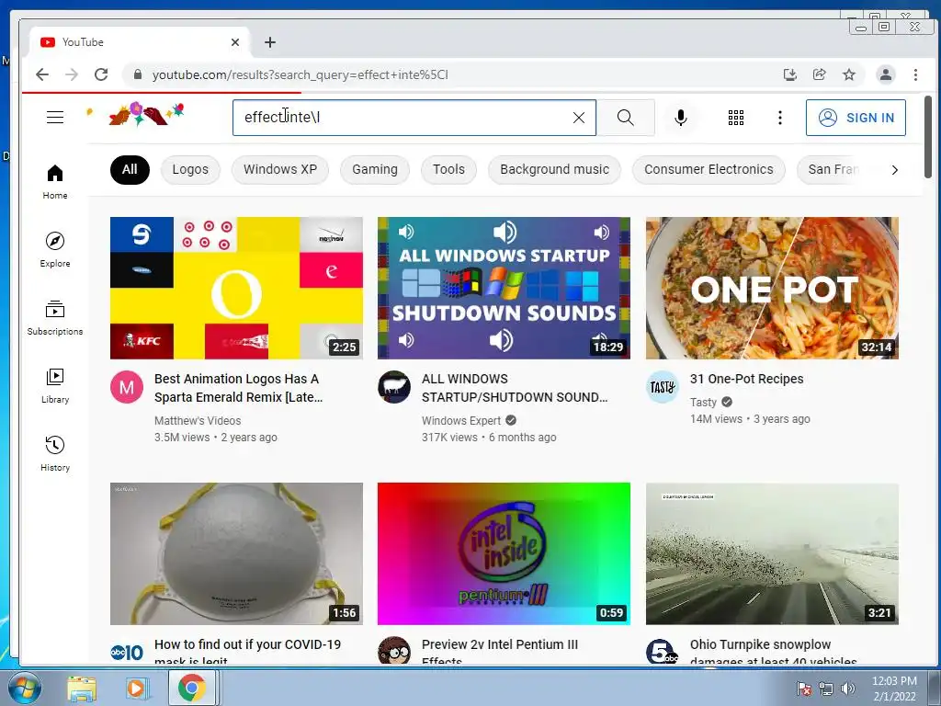Image resolution: width=941 pixels, height=706 pixels.
Task: Click the page vertical scrollbar
Action: [928, 137]
